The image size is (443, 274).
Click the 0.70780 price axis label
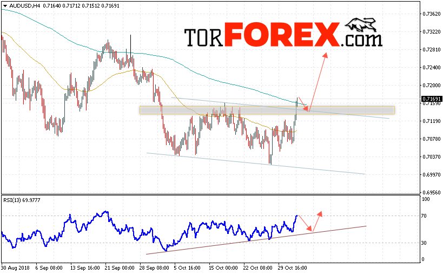[432, 139]
